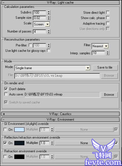Uncheck the Don't delete checkbox
The image size is (122, 166).
coord(6,89)
